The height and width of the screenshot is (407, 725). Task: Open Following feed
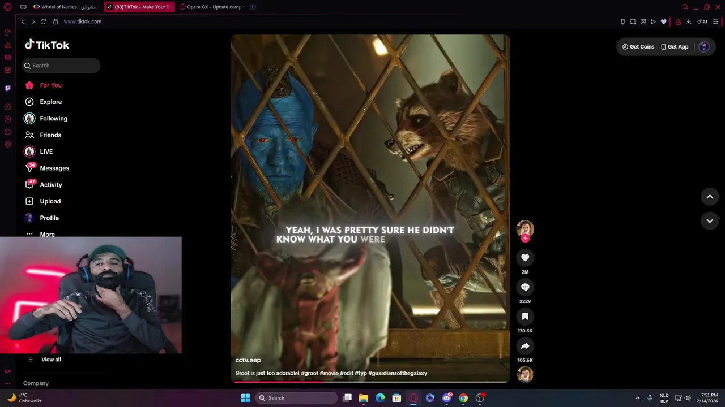click(46, 118)
